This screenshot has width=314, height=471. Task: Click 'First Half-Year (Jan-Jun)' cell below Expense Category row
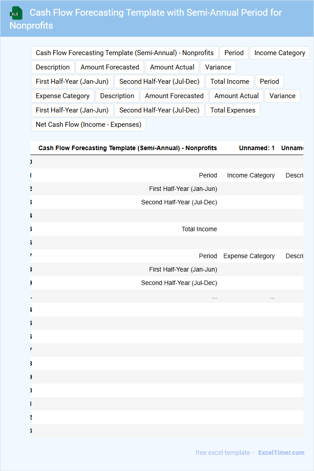pos(183,270)
